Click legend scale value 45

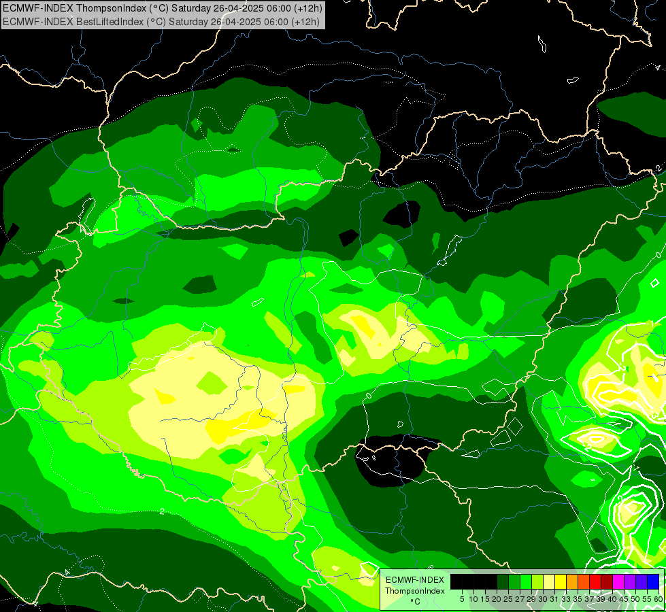624,599
